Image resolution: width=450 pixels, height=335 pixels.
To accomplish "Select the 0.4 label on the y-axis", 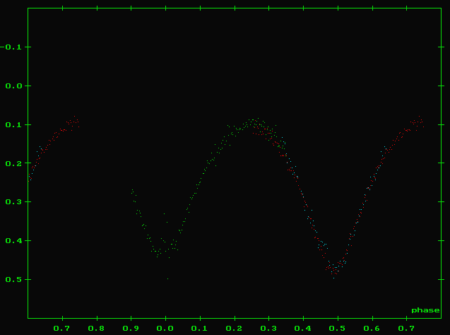I will click(x=15, y=241).
